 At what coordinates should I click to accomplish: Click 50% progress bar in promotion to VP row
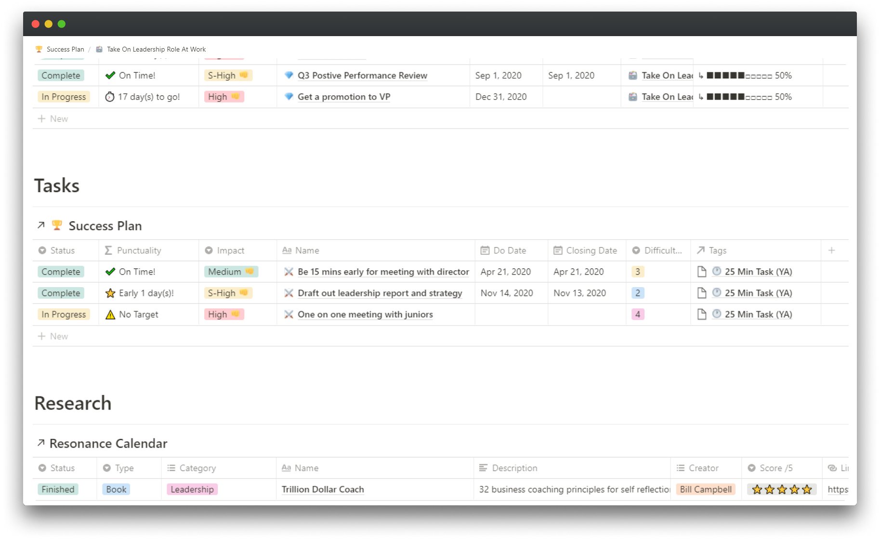745,96
